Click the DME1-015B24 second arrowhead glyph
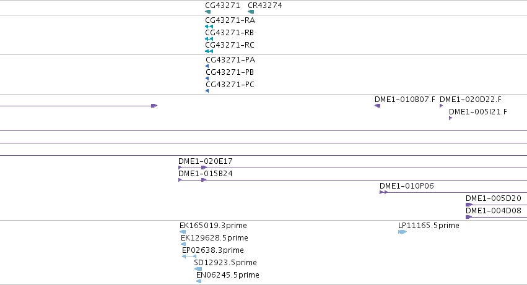This screenshot has width=527, height=285. coord(204,180)
